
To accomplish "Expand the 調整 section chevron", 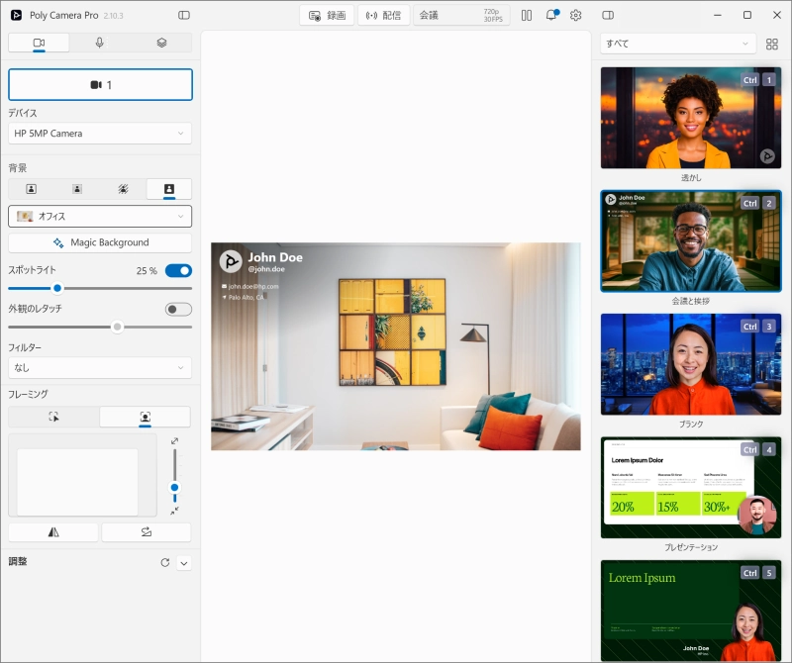I will tap(184, 563).
